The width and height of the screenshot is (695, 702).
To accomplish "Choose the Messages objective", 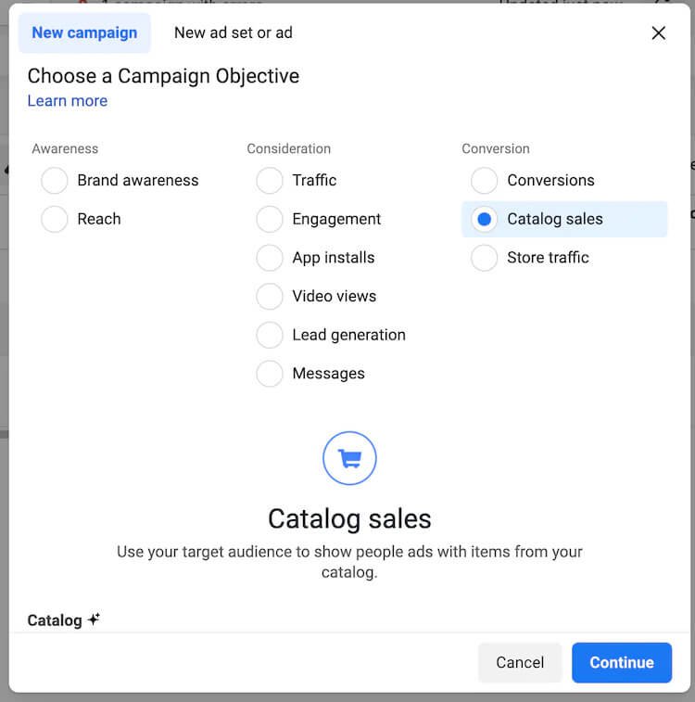I will [x=270, y=374].
